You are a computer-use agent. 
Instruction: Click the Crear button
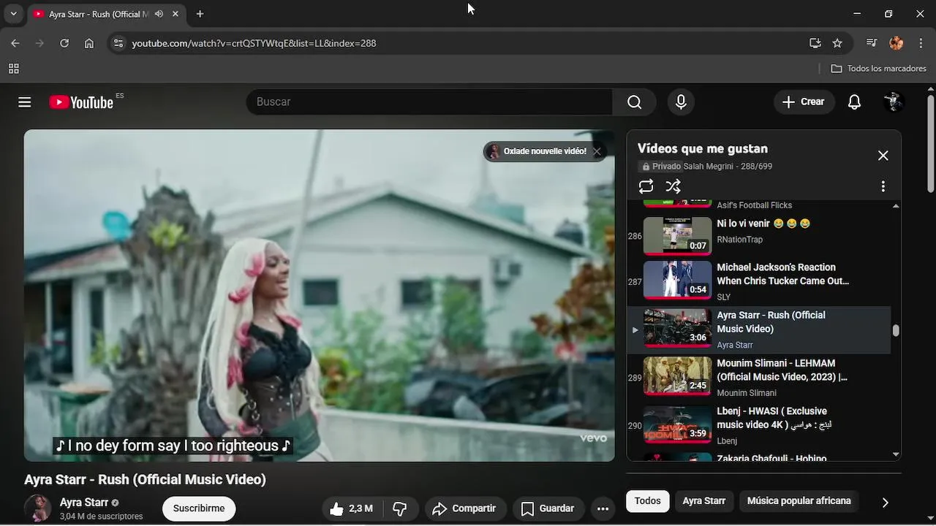coord(804,102)
